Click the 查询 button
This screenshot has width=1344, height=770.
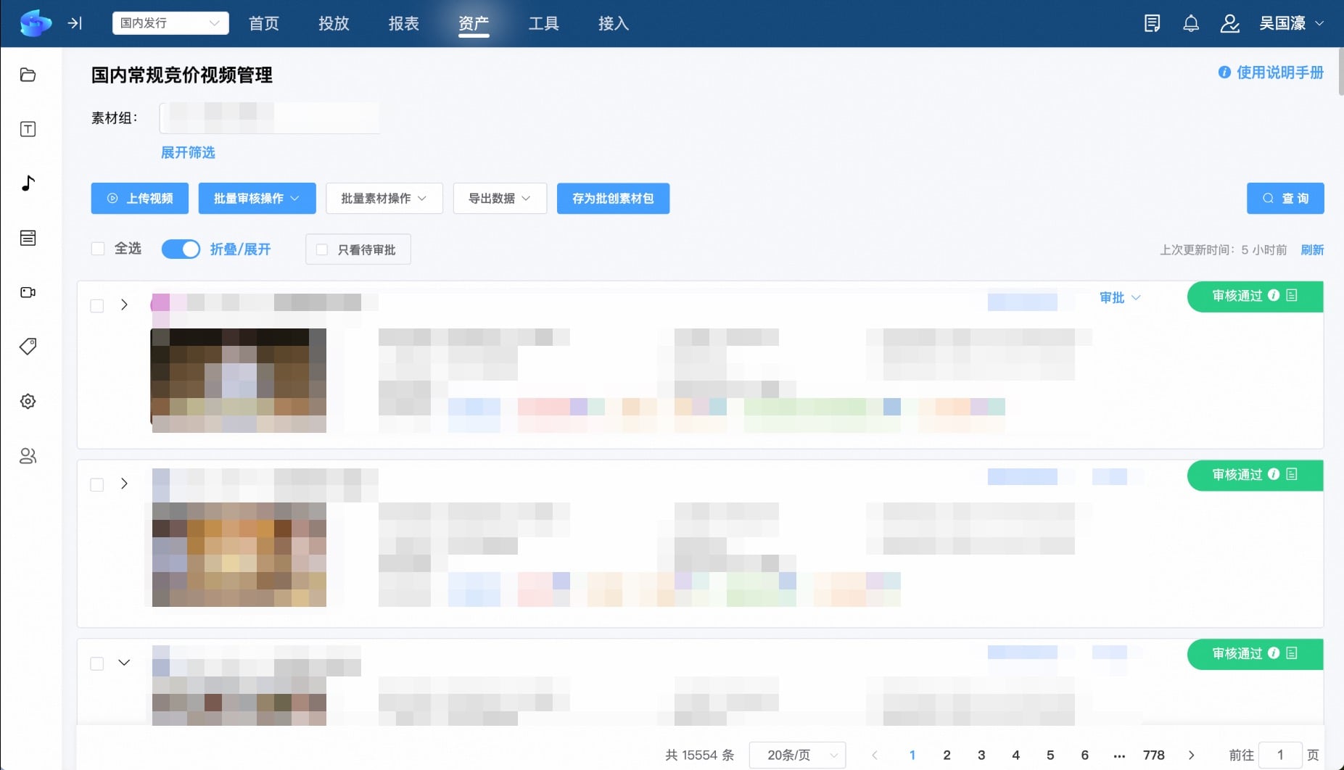coord(1285,199)
